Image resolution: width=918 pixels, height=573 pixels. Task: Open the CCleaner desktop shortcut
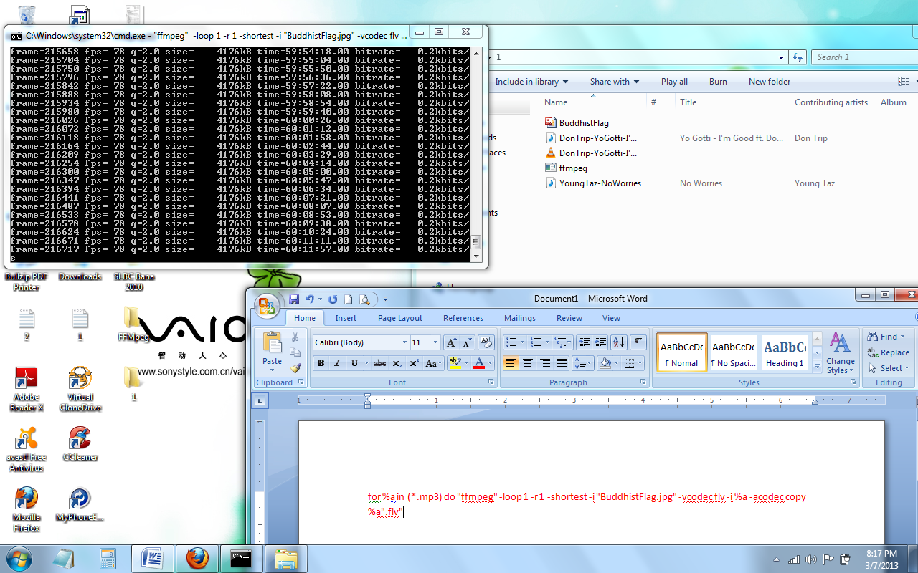80,443
